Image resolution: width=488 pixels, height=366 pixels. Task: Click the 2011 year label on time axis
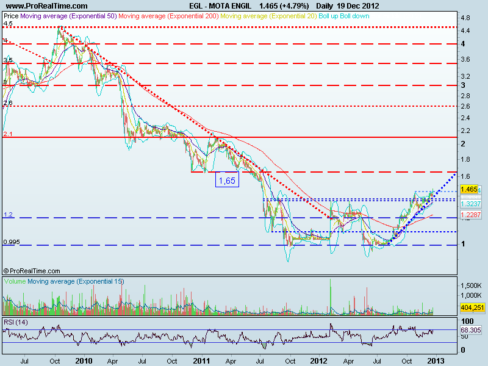(201, 361)
